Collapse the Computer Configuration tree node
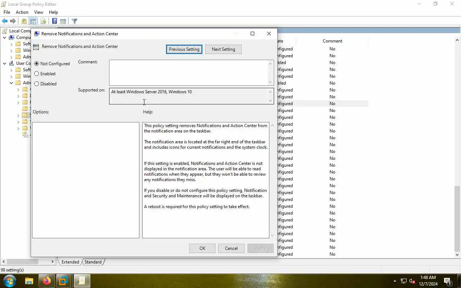Viewport: 461px width, 288px height. tap(5, 37)
